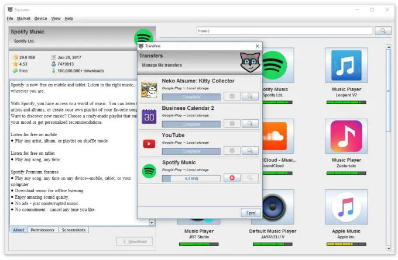The image size is (398, 260).
Task: Locate the Business Calendar 2 downloaded file
Action: (250, 124)
